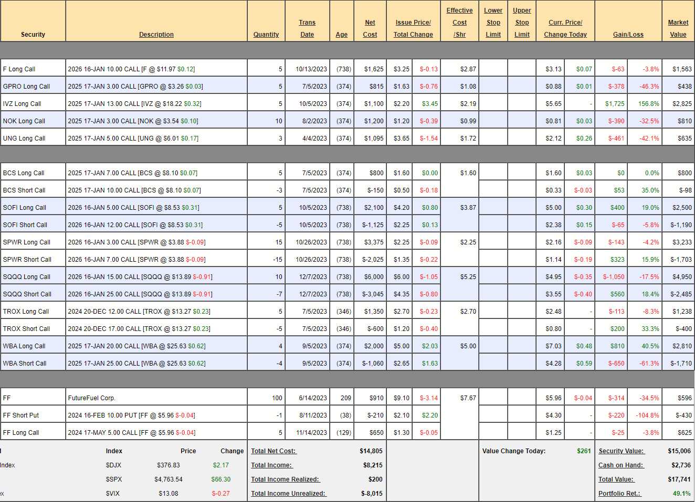Click the Lower Stop Limit header
The width and height of the screenshot is (695, 502).
pyautogui.click(x=493, y=23)
